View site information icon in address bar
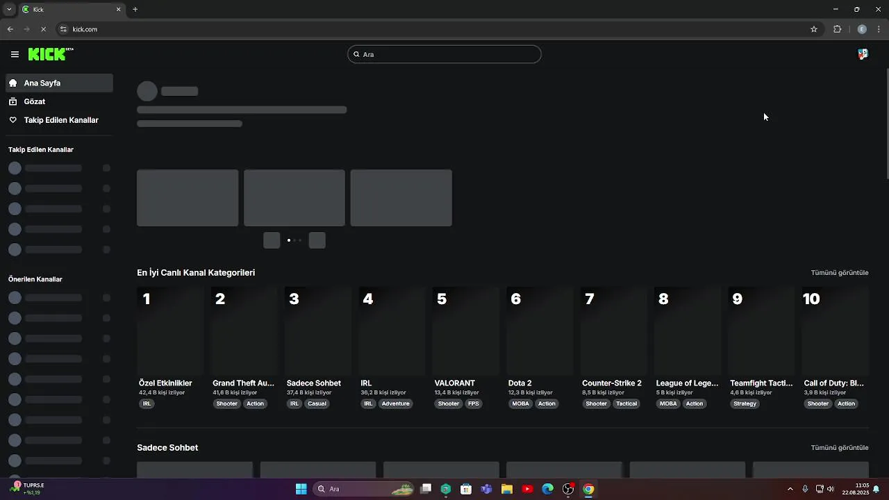The height and width of the screenshot is (500, 889). pyautogui.click(x=63, y=29)
